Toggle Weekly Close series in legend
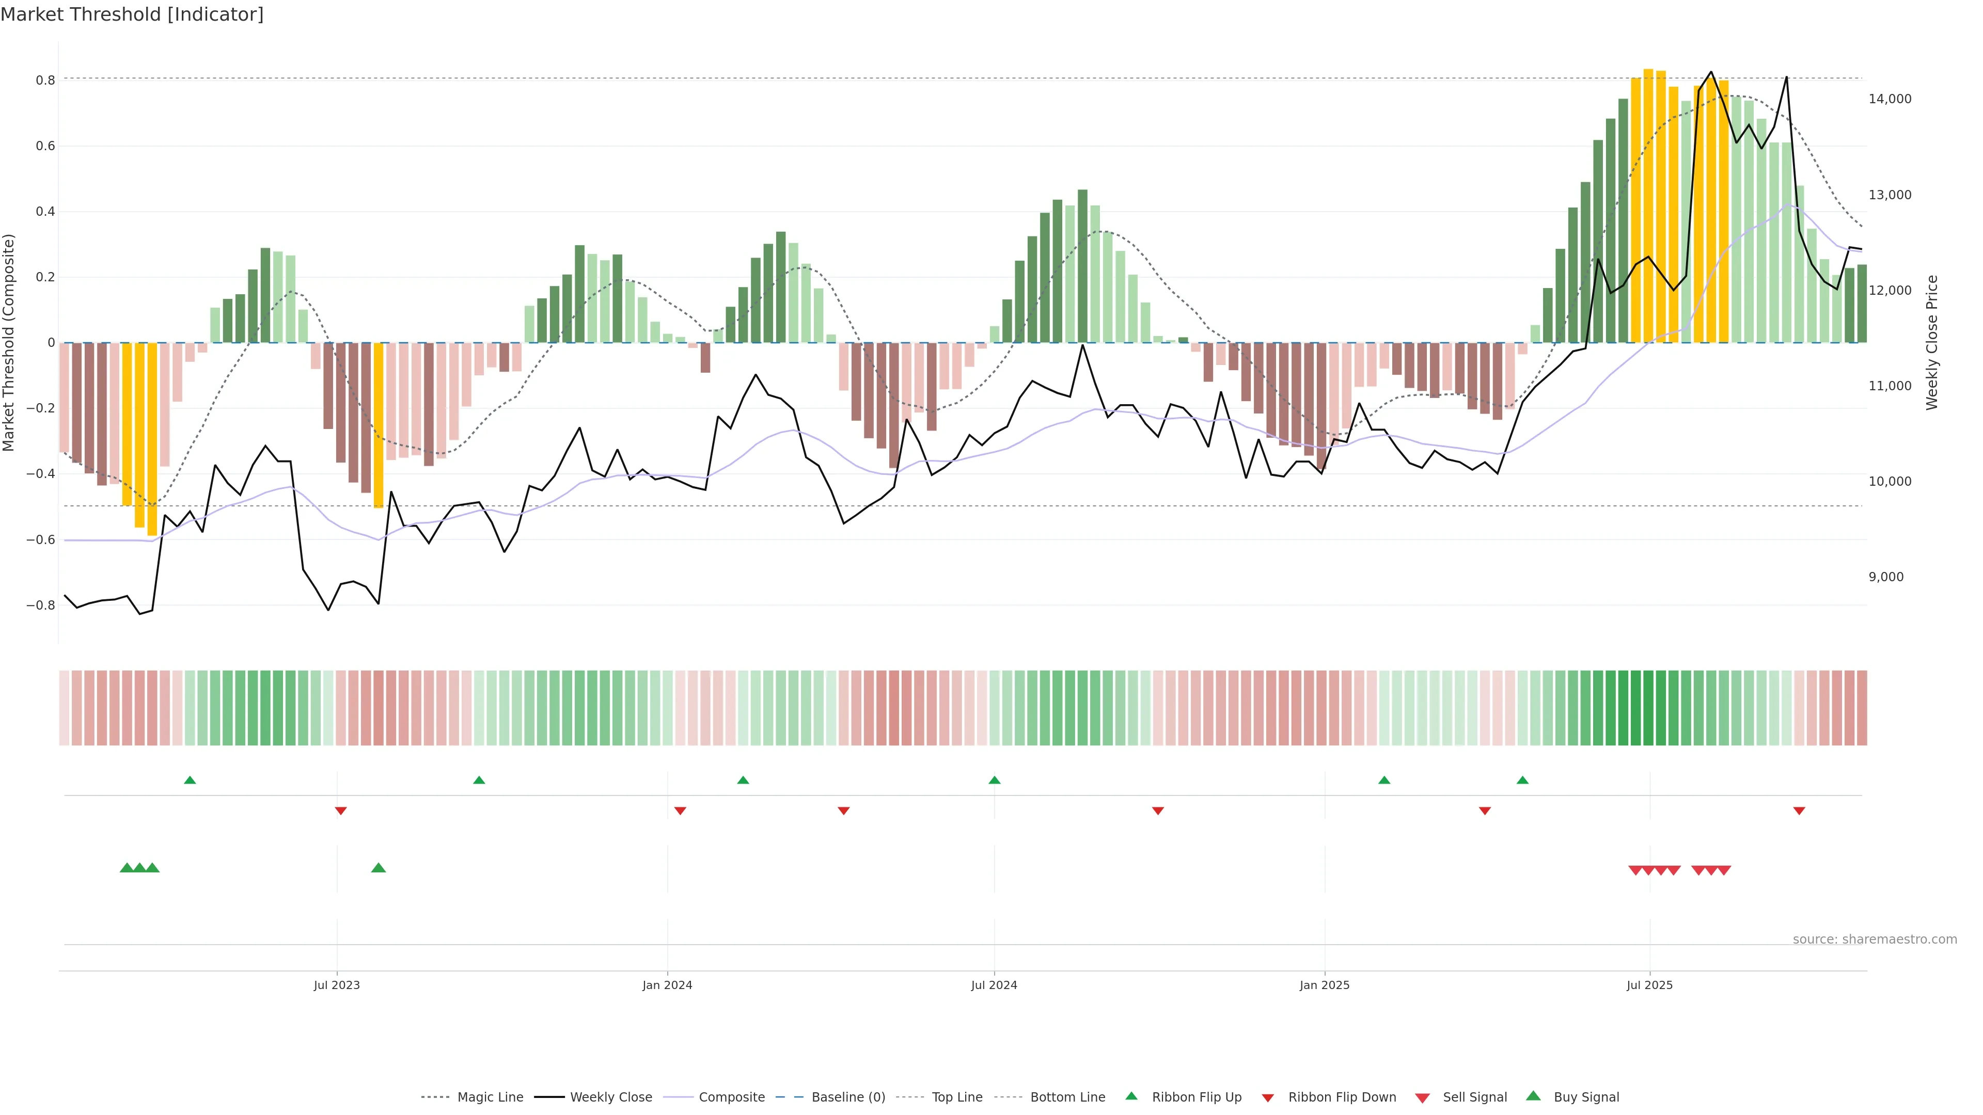Image resolution: width=1983 pixels, height=1115 pixels. tap(610, 1097)
